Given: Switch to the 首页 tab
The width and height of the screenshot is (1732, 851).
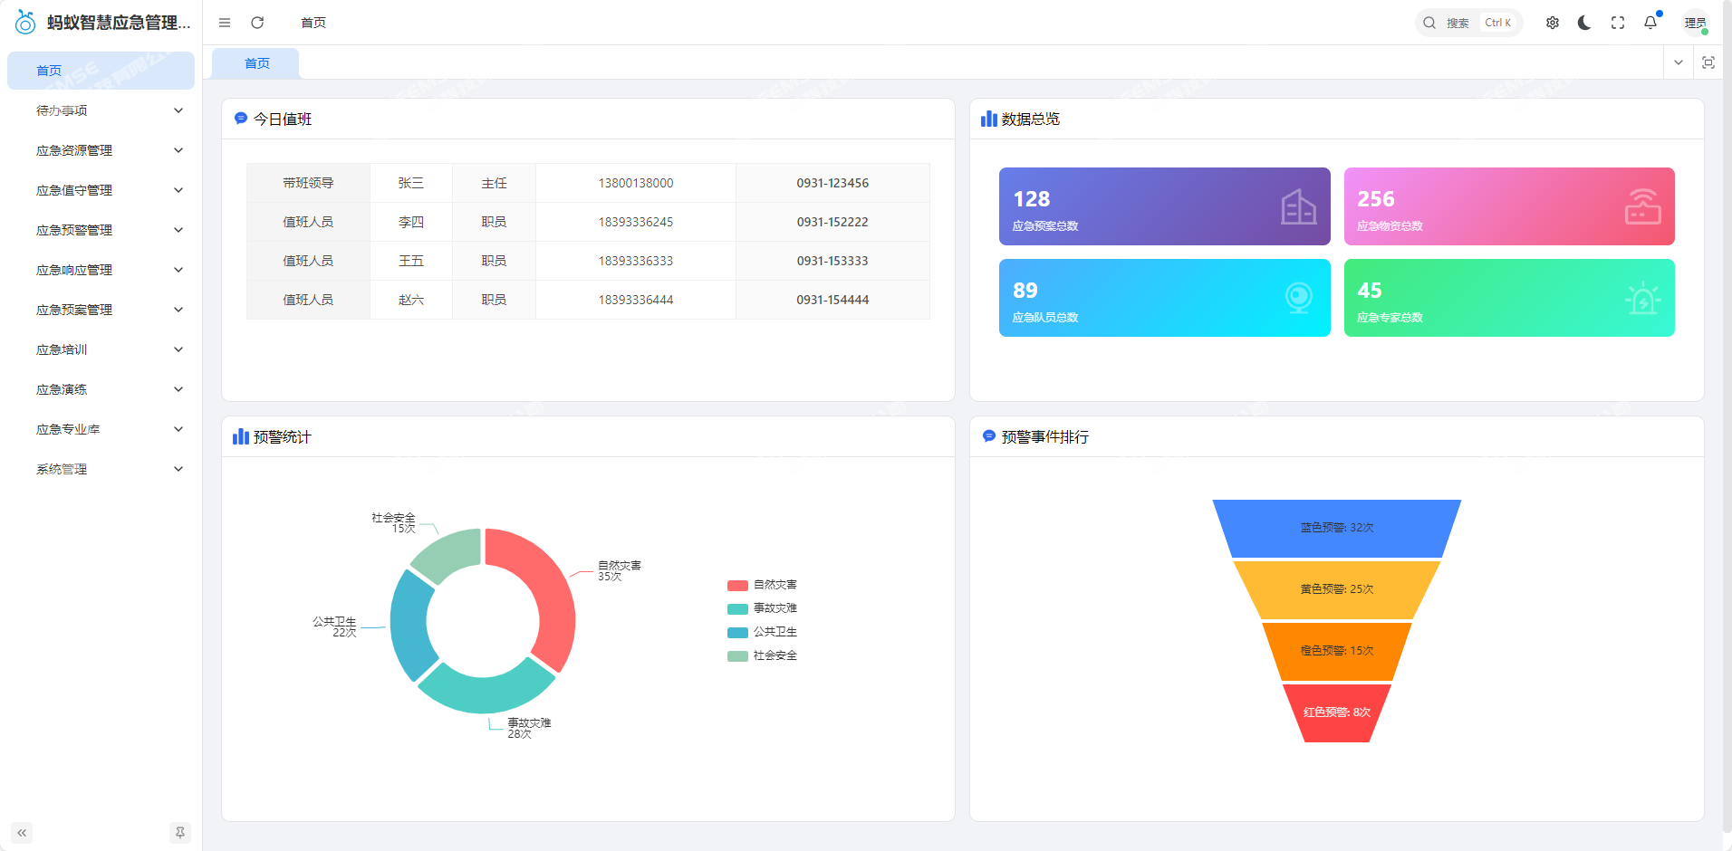Looking at the screenshot, I should [257, 63].
